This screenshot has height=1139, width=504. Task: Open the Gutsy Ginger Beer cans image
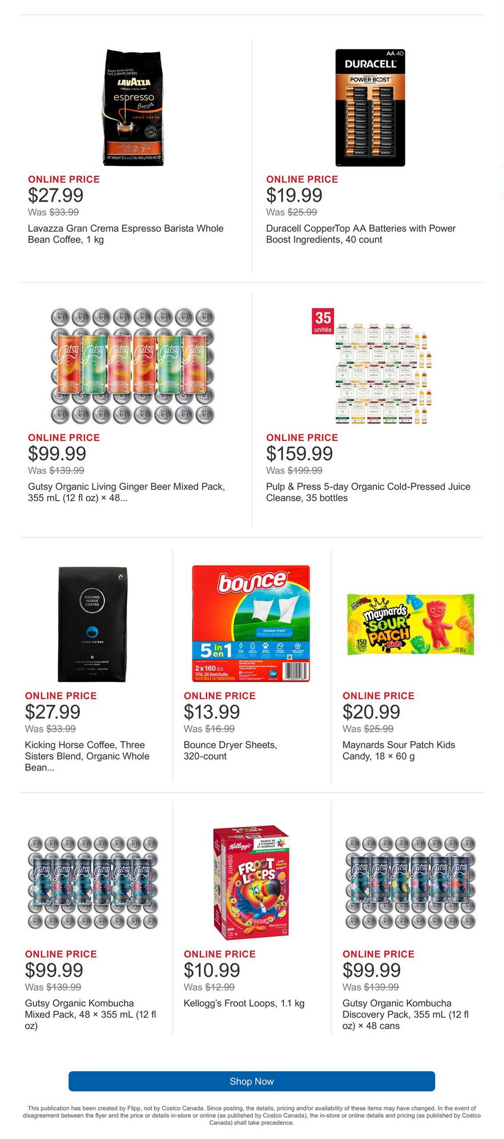(133, 365)
